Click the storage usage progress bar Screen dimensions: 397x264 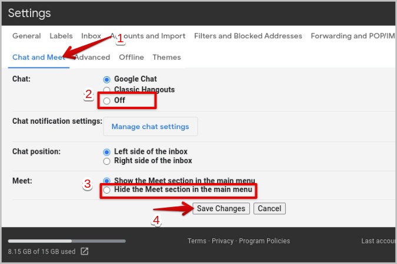click(x=67, y=241)
